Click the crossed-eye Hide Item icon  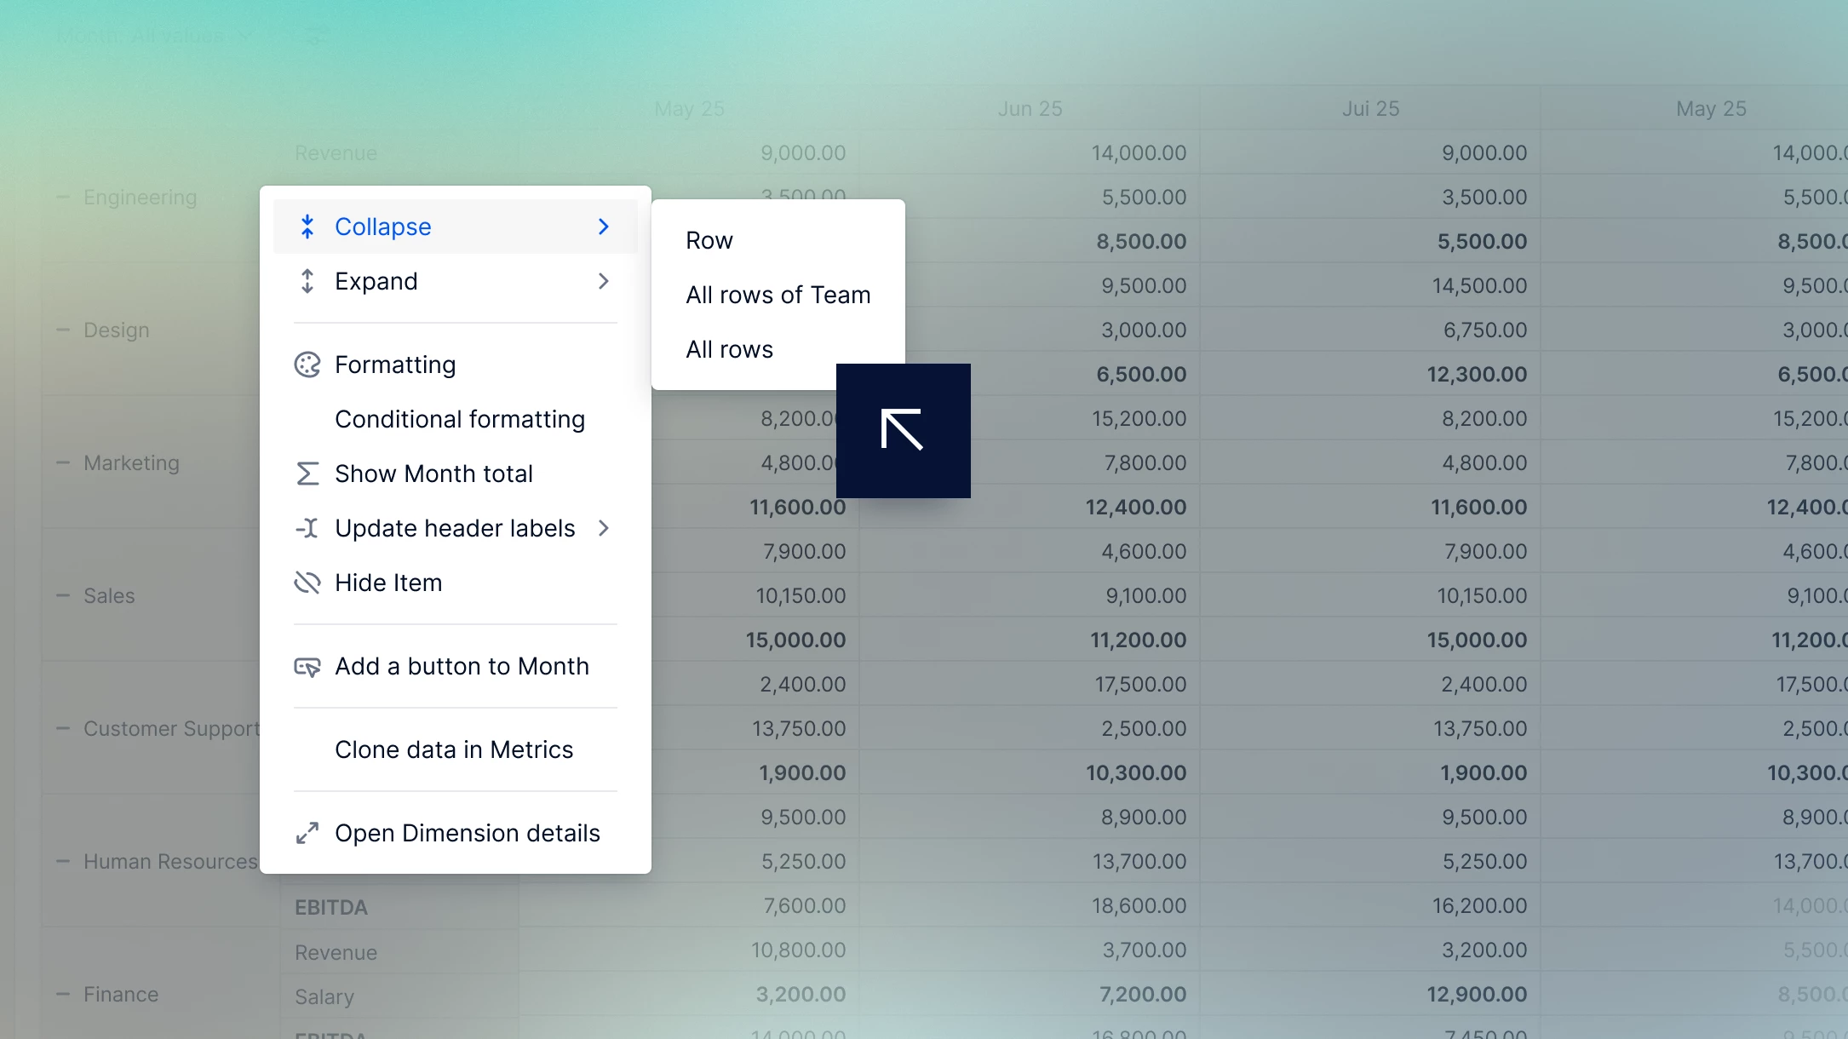[307, 583]
